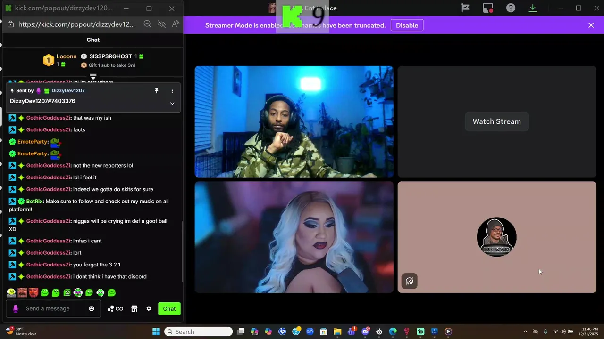Click the taskbar Search box

pyautogui.click(x=198, y=331)
